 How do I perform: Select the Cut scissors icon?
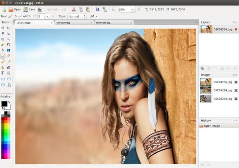[x=73, y=9]
